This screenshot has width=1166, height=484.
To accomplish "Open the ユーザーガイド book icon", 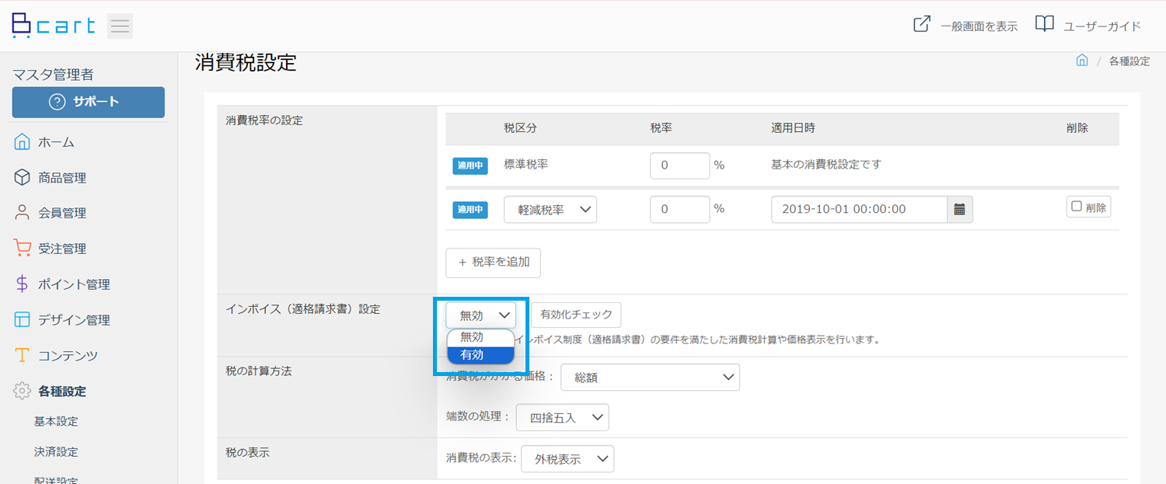I will [1045, 24].
